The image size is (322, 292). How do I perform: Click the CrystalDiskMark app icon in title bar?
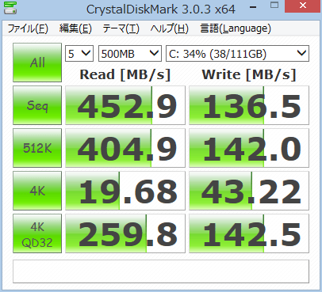pyautogui.click(x=10, y=8)
